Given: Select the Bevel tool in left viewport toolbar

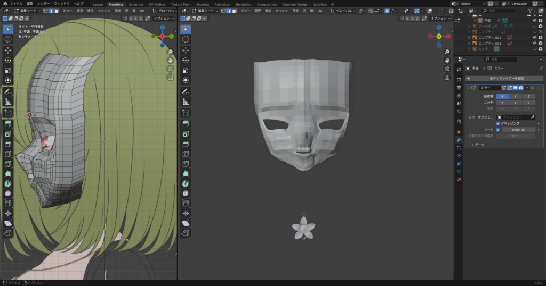Looking at the screenshot, I should point(8,144).
